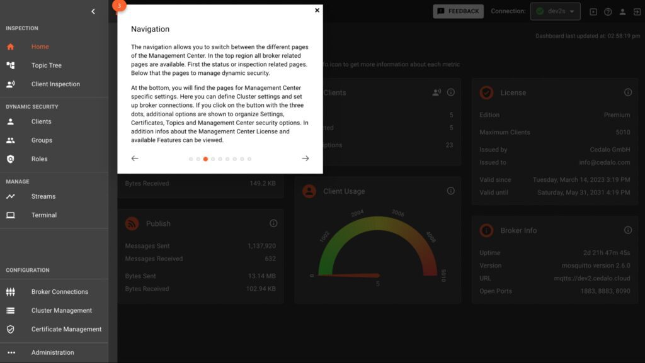The height and width of the screenshot is (363, 645).
Task: Click the help question mark icon
Action: (608, 11)
